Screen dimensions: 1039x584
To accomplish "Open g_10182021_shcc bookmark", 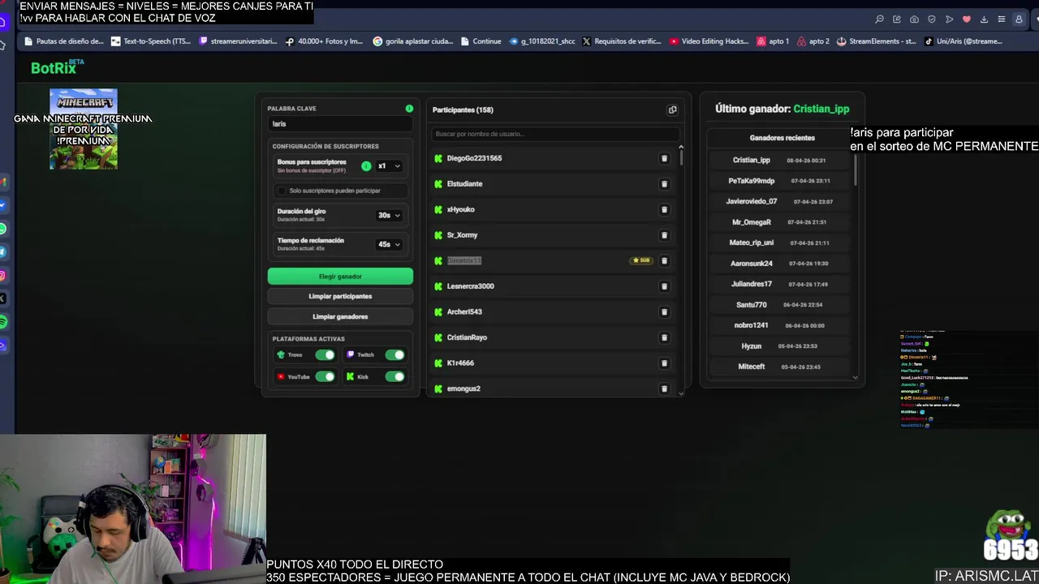I will click(x=542, y=41).
